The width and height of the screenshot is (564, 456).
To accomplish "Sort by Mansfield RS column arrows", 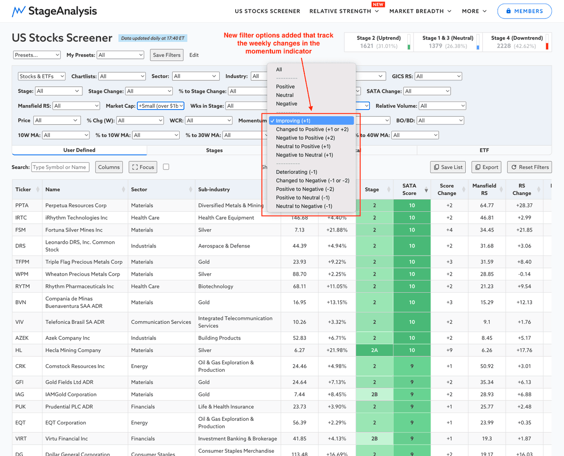I will [x=500, y=189].
